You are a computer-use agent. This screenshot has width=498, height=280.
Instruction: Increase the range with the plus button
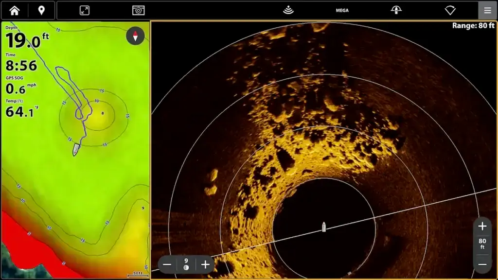click(x=482, y=226)
